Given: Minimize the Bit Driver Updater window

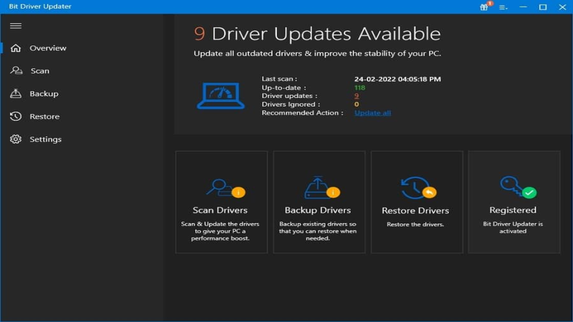Looking at the screenshot, I should pos(523,7).
